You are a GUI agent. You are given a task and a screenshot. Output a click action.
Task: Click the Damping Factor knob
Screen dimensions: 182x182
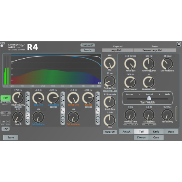point(149,82)
